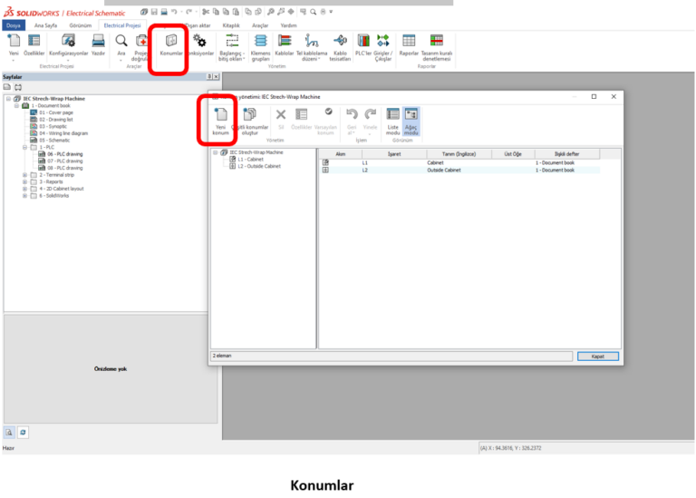The width and height of the screenshot is (696, 498).
Task: Expand 4 - 2D Cabinet layout folder
Action: 24,188
